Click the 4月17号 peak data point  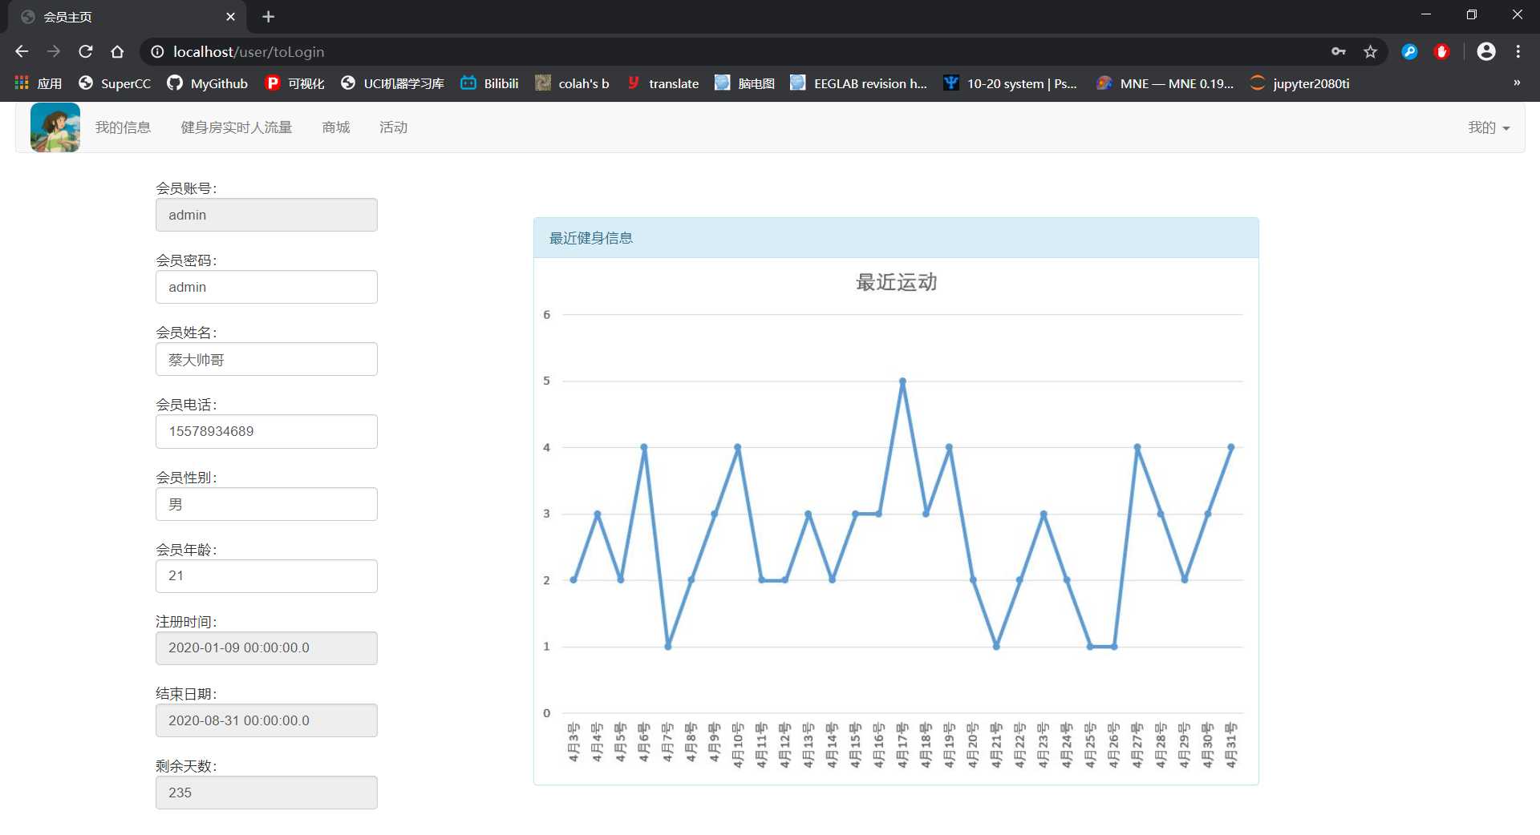tap(902, 381)
